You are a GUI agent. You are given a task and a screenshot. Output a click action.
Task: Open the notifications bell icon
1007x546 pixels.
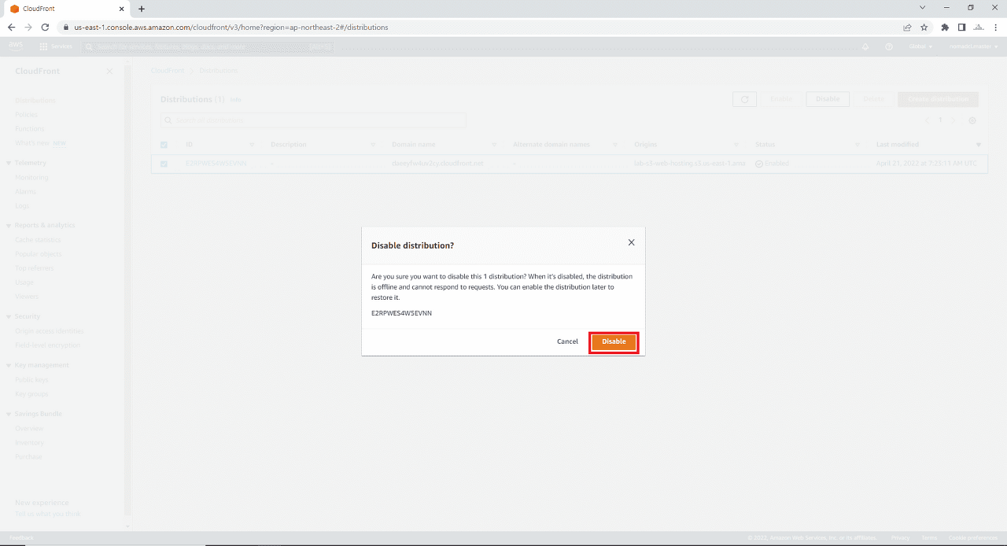click(865, 46)
